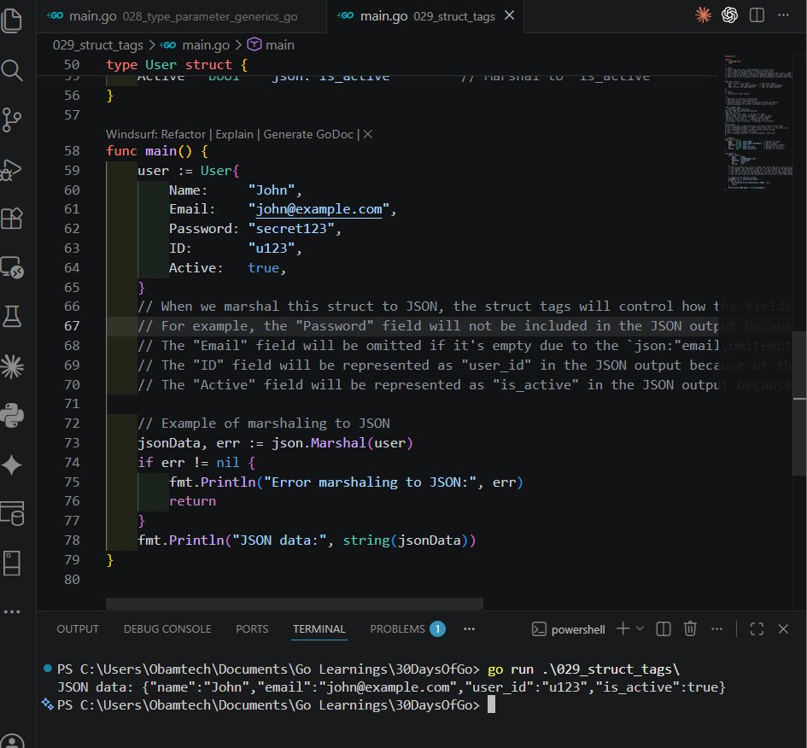Kill the terminal with trash icon

click(x=690, y=628)
